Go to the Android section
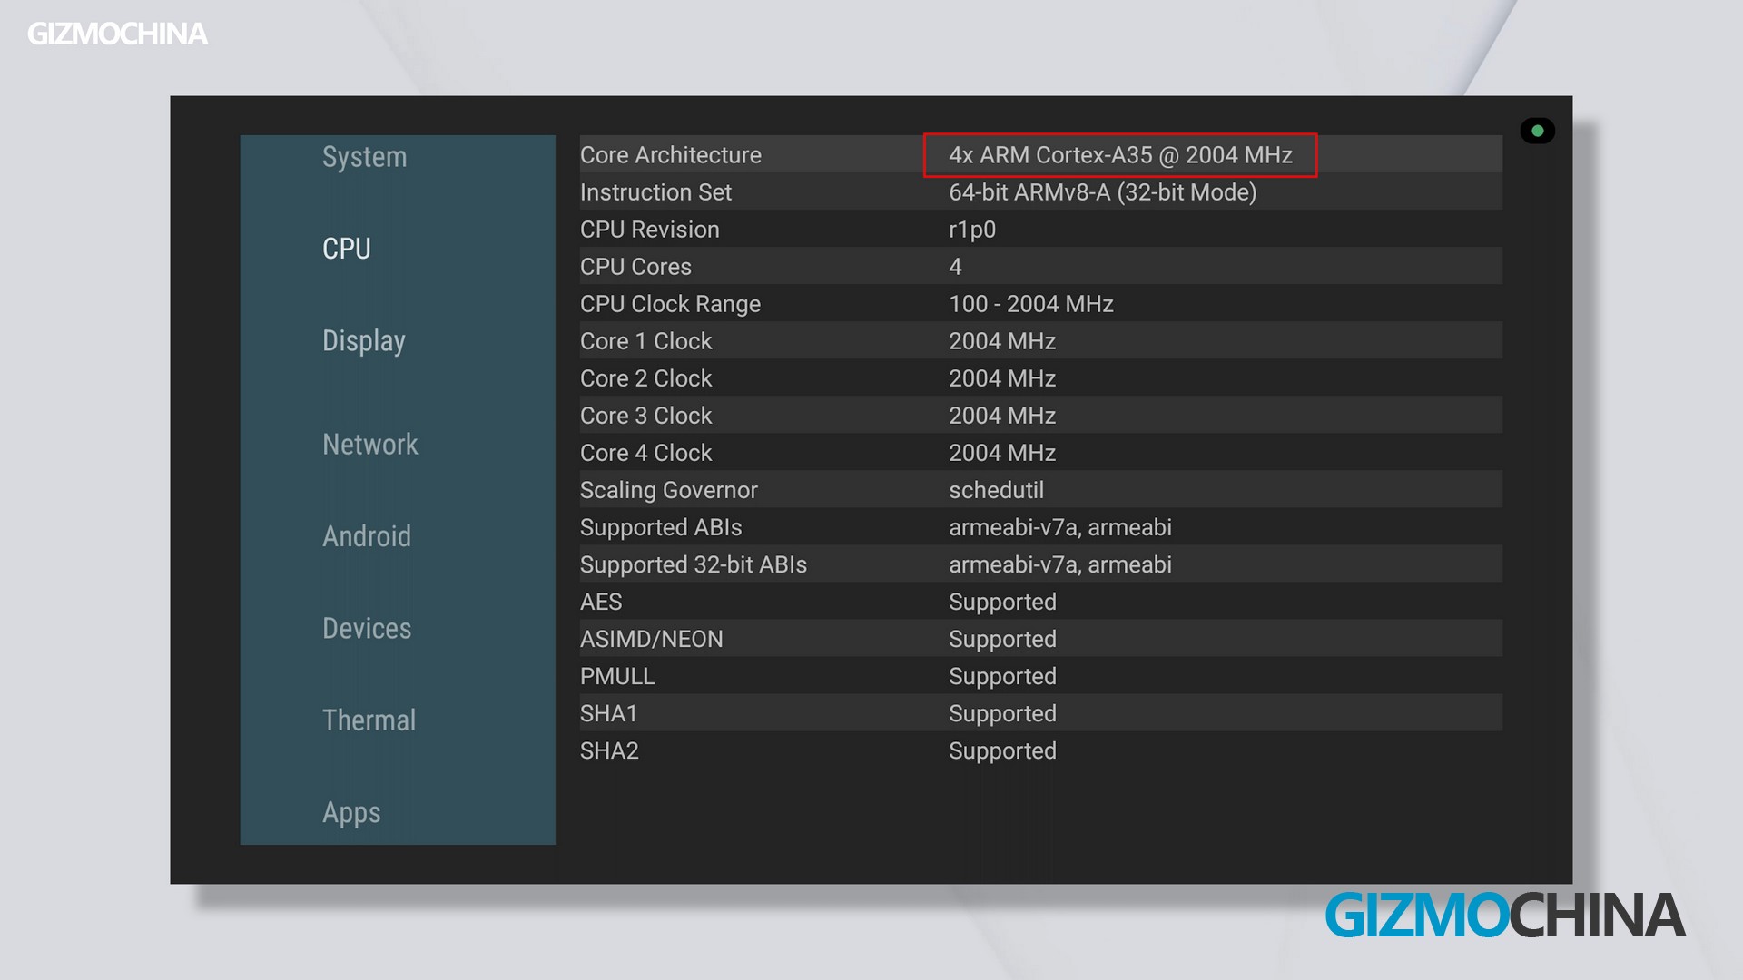 click(x=367, y=536)
